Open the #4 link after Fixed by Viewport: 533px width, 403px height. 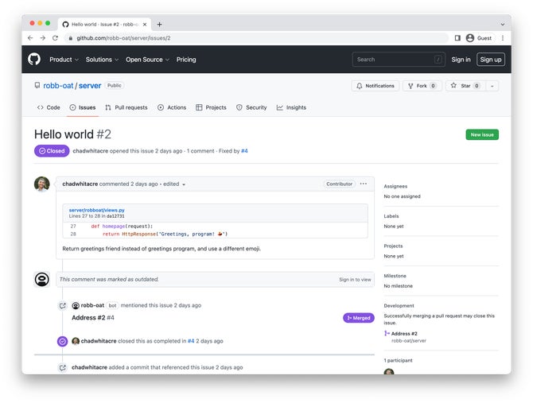pos(244,151)
